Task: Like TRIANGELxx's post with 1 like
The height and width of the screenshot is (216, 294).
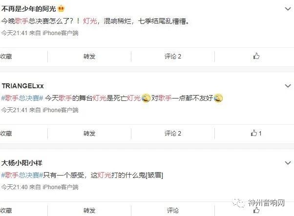Action: 256,133
